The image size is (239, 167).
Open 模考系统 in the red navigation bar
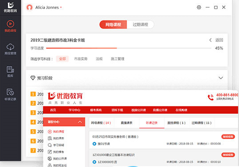point(96,110)
